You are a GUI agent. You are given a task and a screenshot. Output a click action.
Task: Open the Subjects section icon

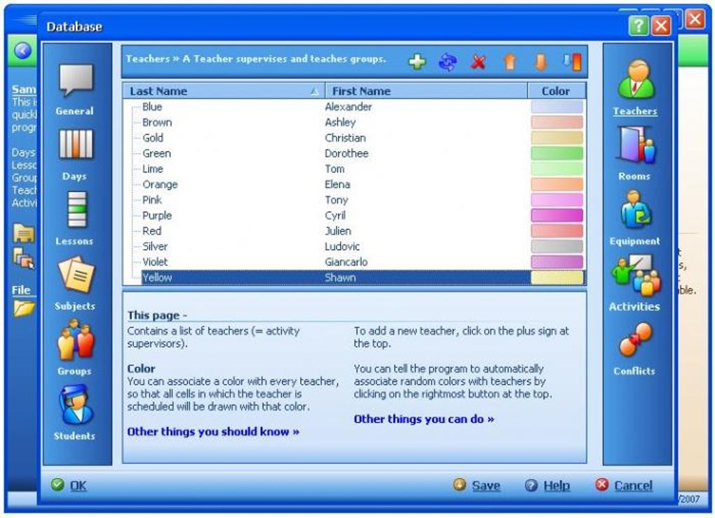76,275
